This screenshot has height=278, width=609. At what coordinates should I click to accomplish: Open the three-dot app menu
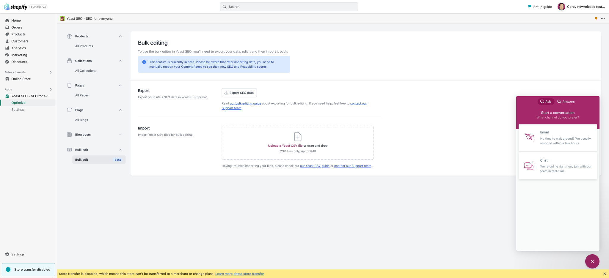[x=603, y=18]
